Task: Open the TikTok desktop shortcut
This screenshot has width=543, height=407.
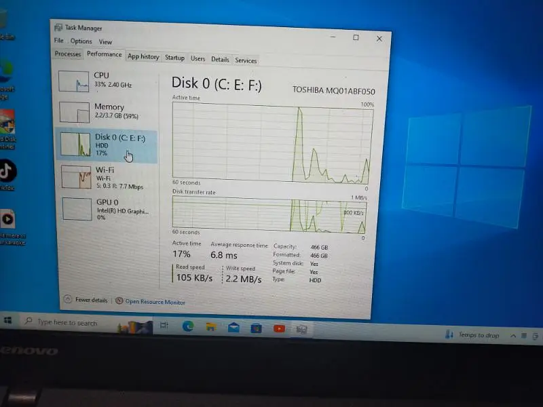Action: (x=7, y=174)
